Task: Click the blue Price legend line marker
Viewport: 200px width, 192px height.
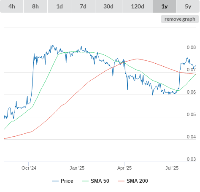Action: 55,181
